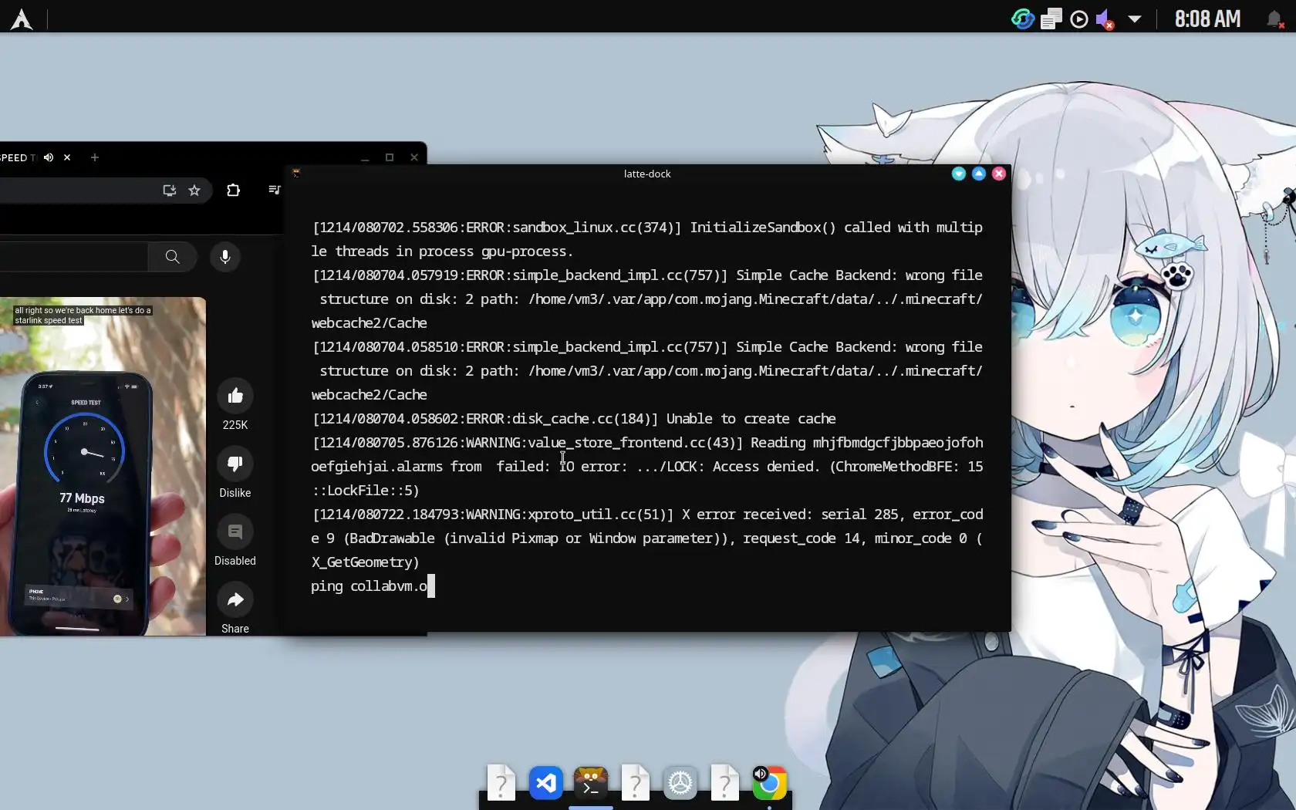
Task: Close the latte-dock terminal window
Action: pos(999,174)
